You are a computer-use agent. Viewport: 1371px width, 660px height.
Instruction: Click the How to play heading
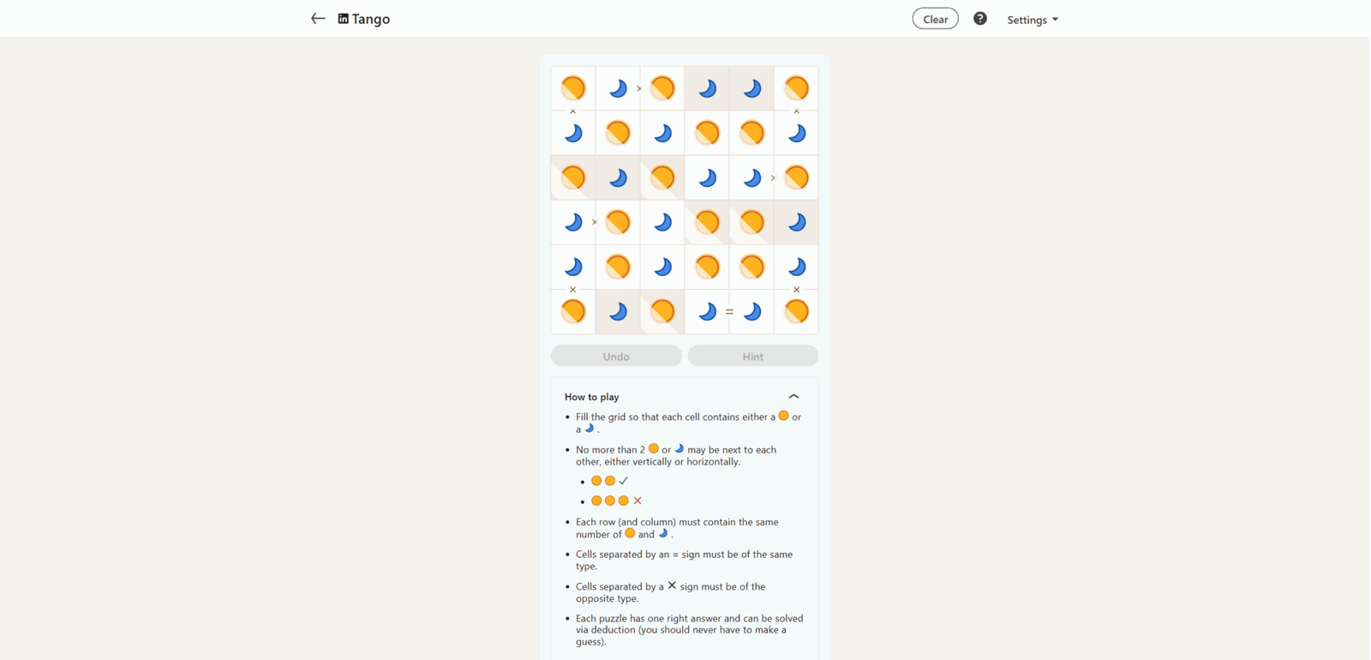click(x=591, y=397)
